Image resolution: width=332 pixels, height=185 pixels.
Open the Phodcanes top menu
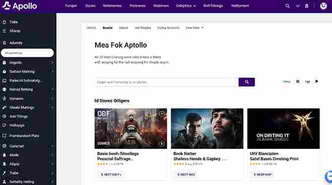coord(137,6)
